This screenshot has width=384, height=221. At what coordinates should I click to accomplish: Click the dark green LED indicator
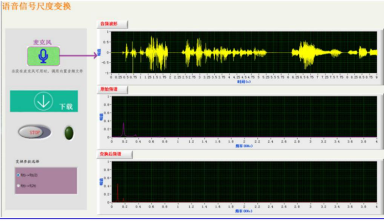click(x=69, y=133)
